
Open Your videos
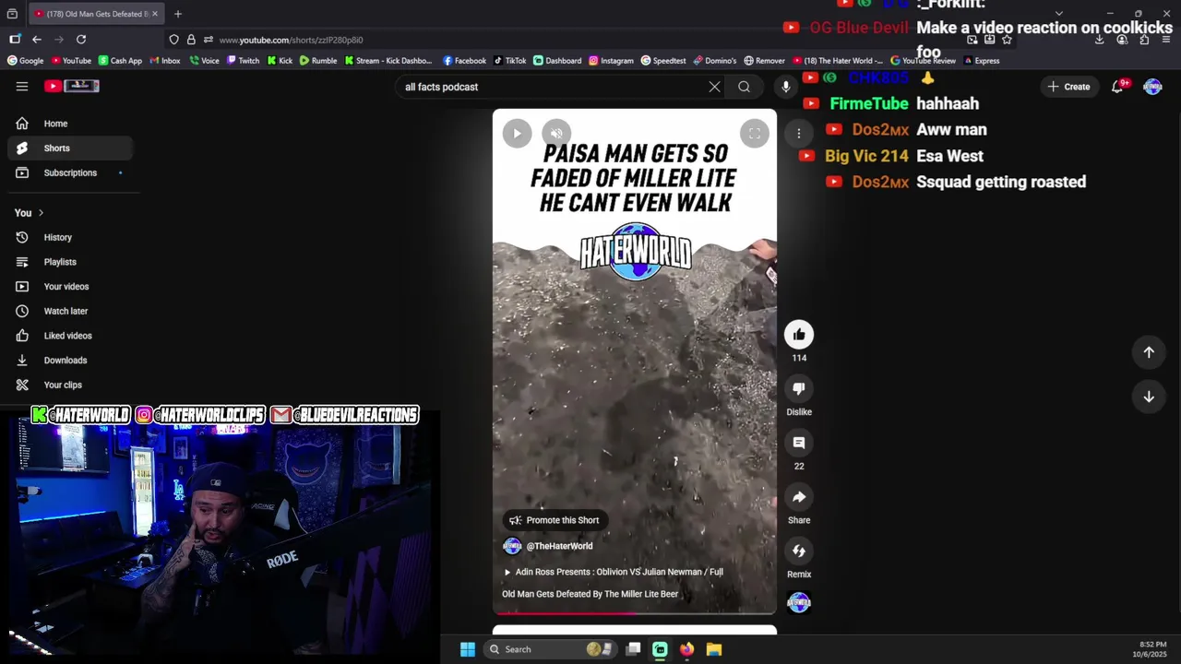coord(70,287)
